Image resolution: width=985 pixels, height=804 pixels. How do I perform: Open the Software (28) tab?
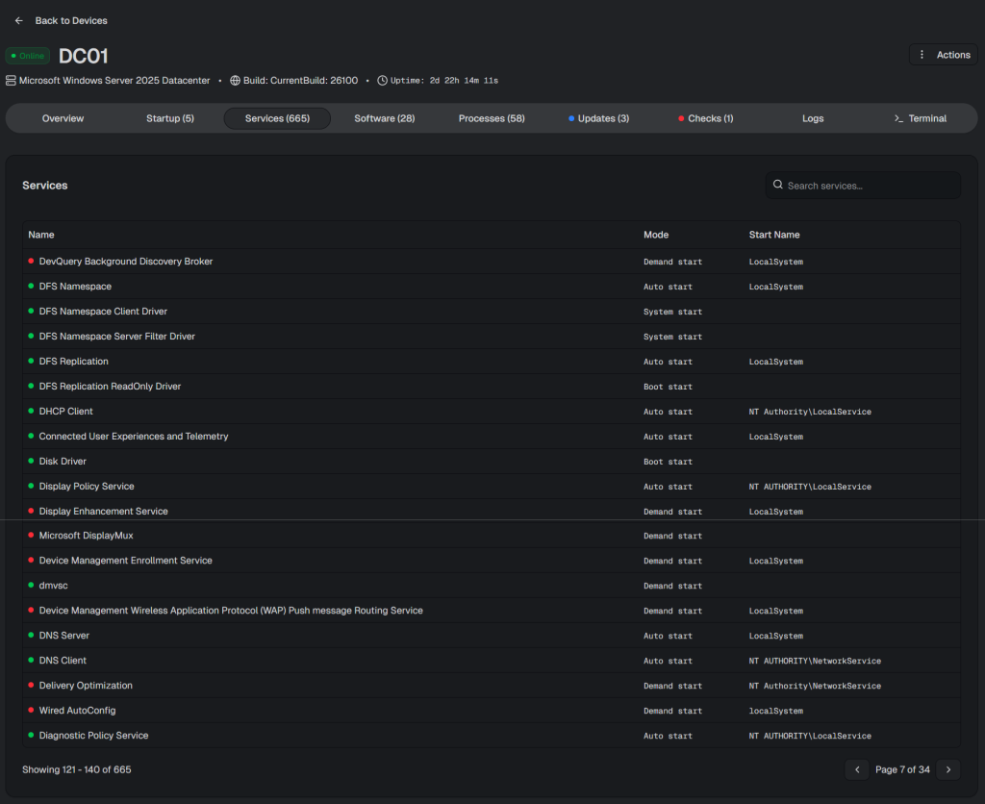click(384, 118)
